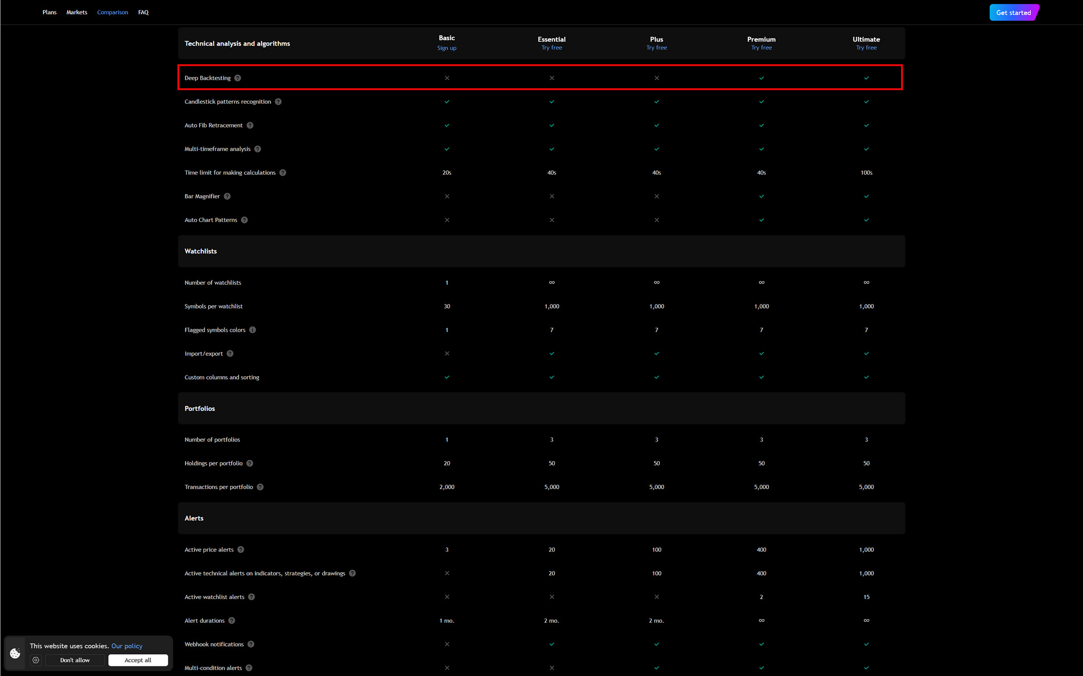
Task: Go to the Markets navigation item
Action: 77,12
